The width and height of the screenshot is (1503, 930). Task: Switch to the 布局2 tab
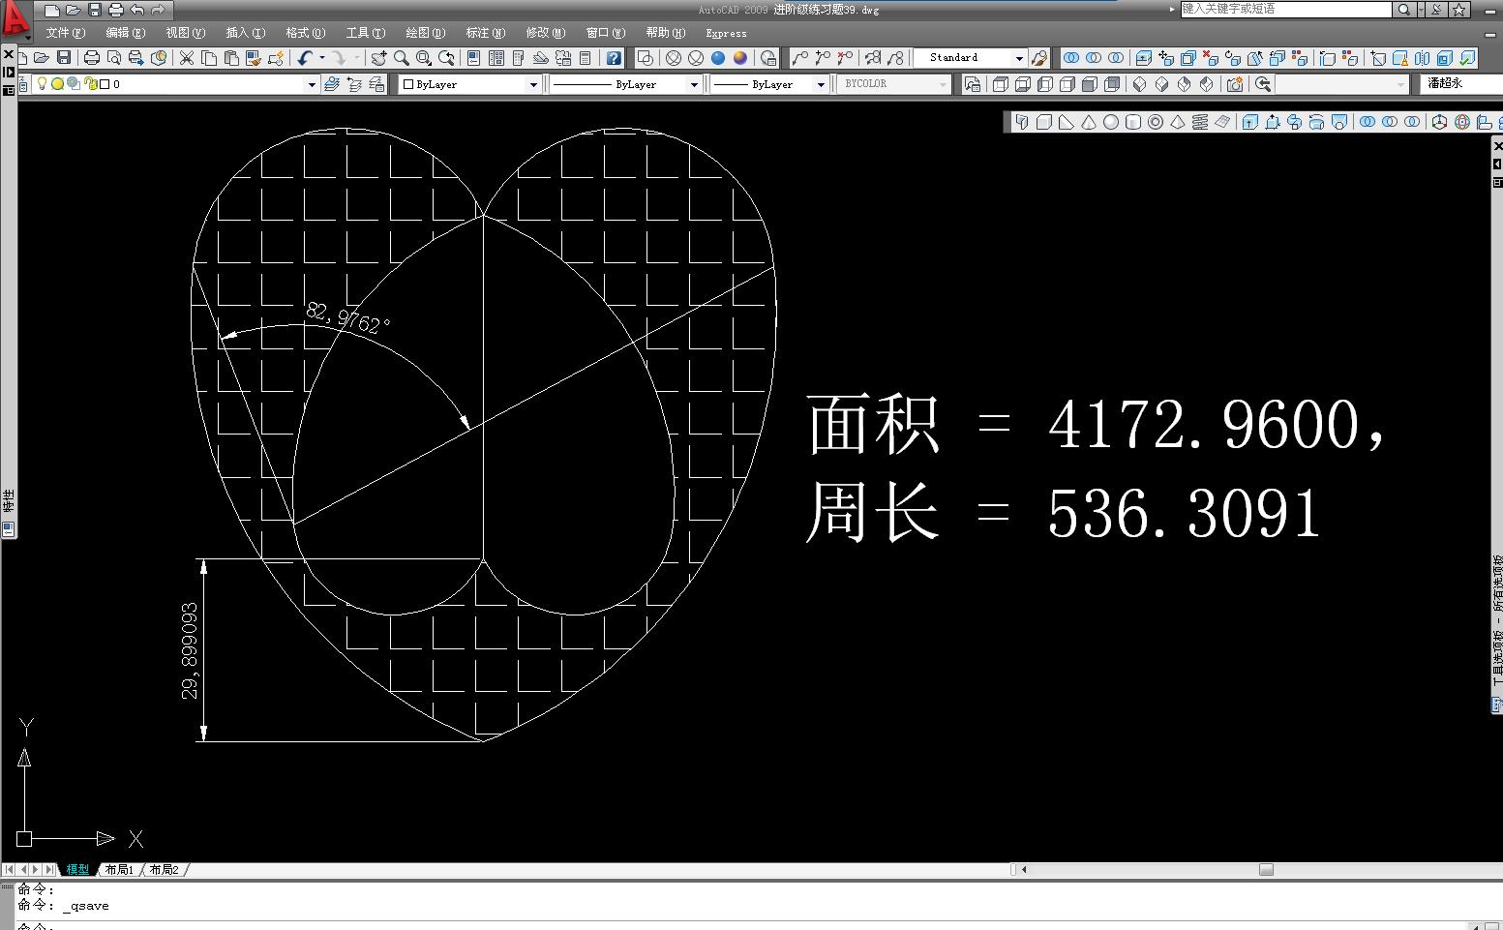[164, 870]
